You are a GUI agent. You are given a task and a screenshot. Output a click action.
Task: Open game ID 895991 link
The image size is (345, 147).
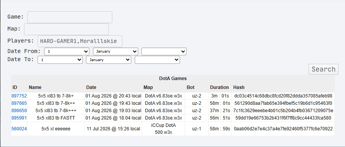(19, 118)
